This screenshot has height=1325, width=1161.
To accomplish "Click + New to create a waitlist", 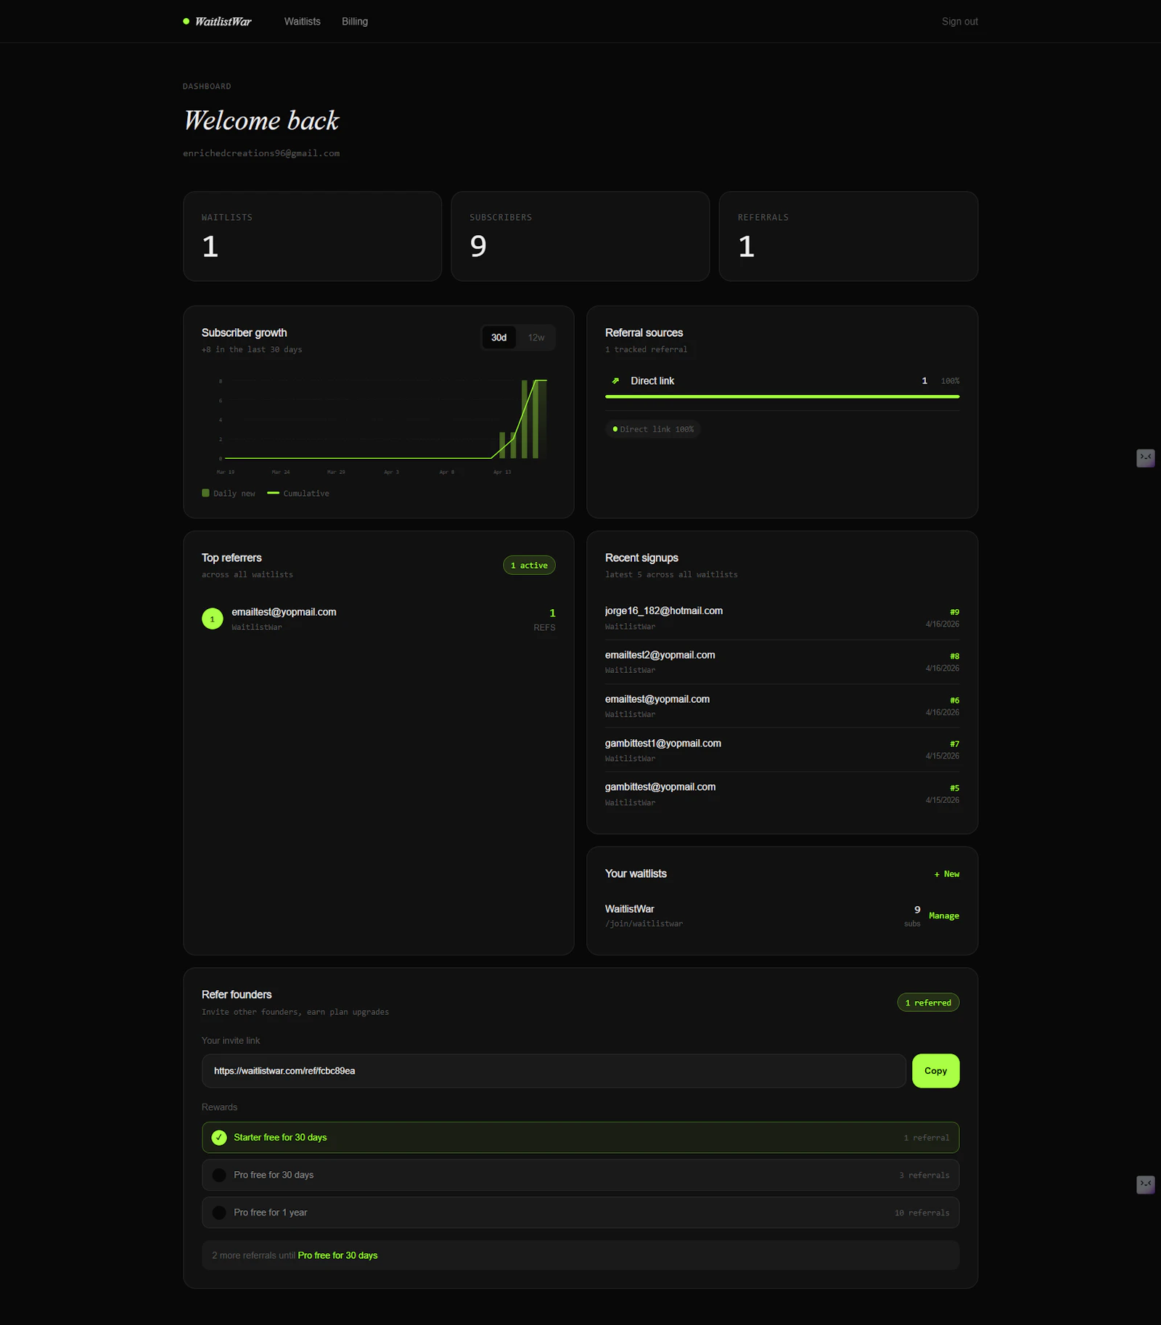I will [x=945, y=873].
